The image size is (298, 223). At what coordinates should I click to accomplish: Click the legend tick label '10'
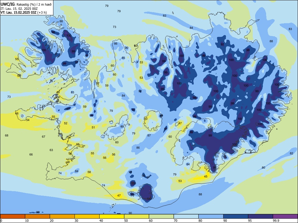click(27, 221)
